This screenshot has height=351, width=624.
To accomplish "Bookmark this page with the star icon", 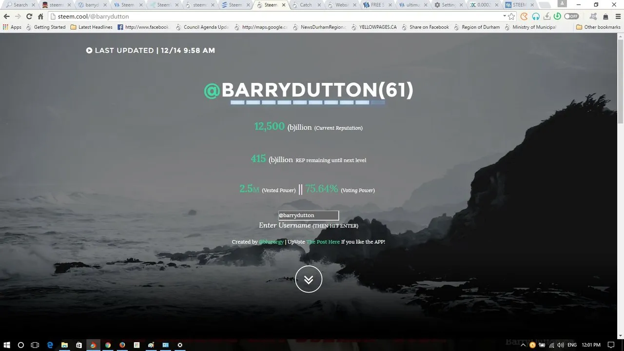I will click(511, 16).
